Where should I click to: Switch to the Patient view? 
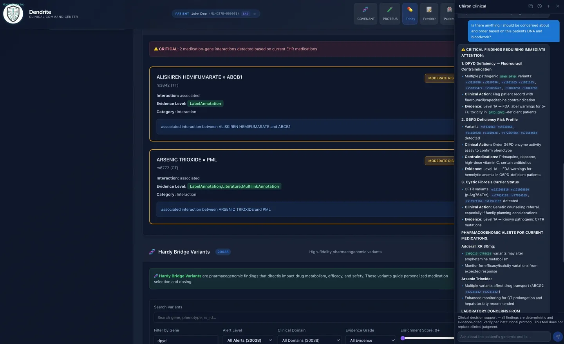(x=448, y=14)
